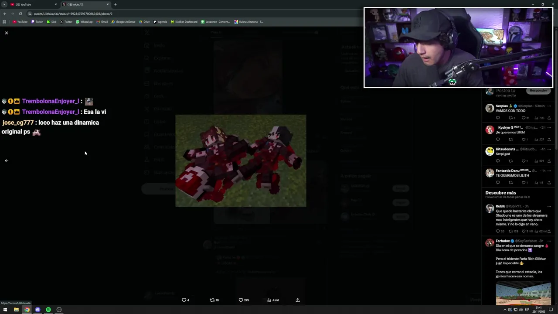The height and width of the screenshot is (314, 558).
Task: Close the YouTube browser tab
Action: click(55, 4)
